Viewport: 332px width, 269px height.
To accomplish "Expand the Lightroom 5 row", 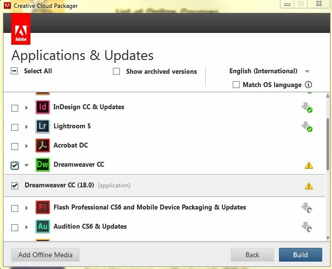I will tap(26, 127).
